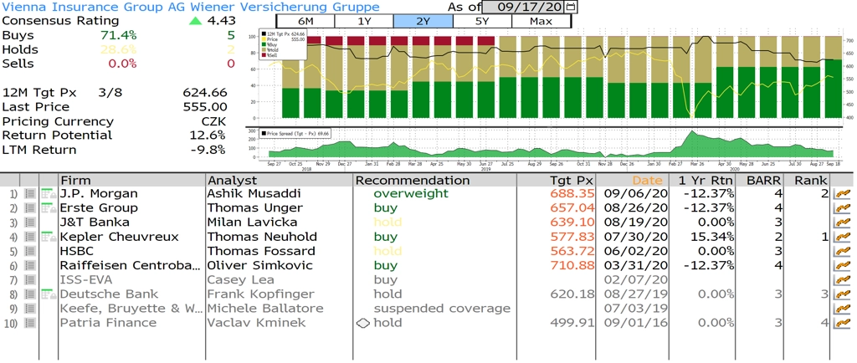Open the chart icon at the end of J.P. Morgan row
The width and height of the screenshot is (857, 363).
844,193
